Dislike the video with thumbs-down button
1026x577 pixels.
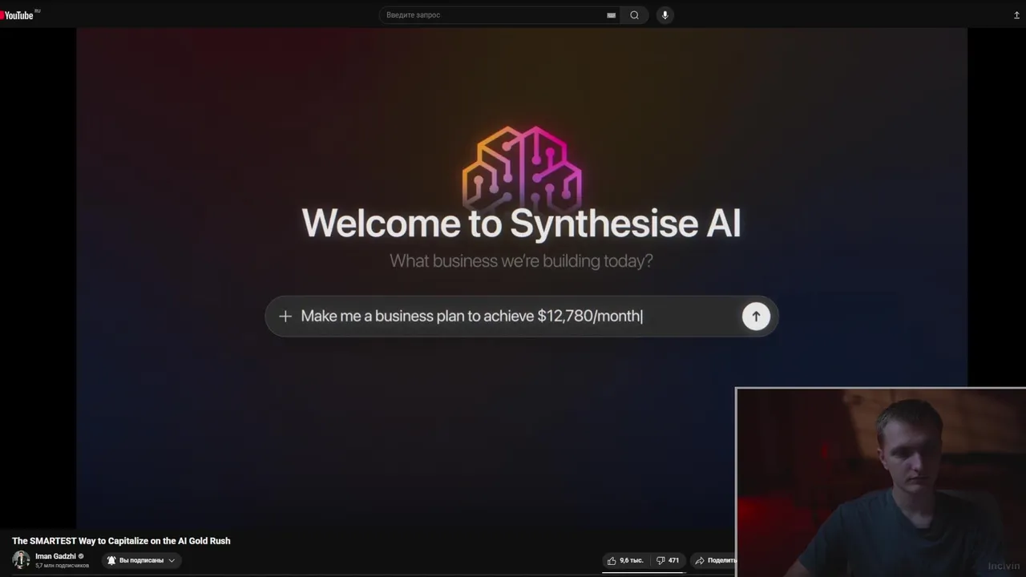[x=667, y=560]
